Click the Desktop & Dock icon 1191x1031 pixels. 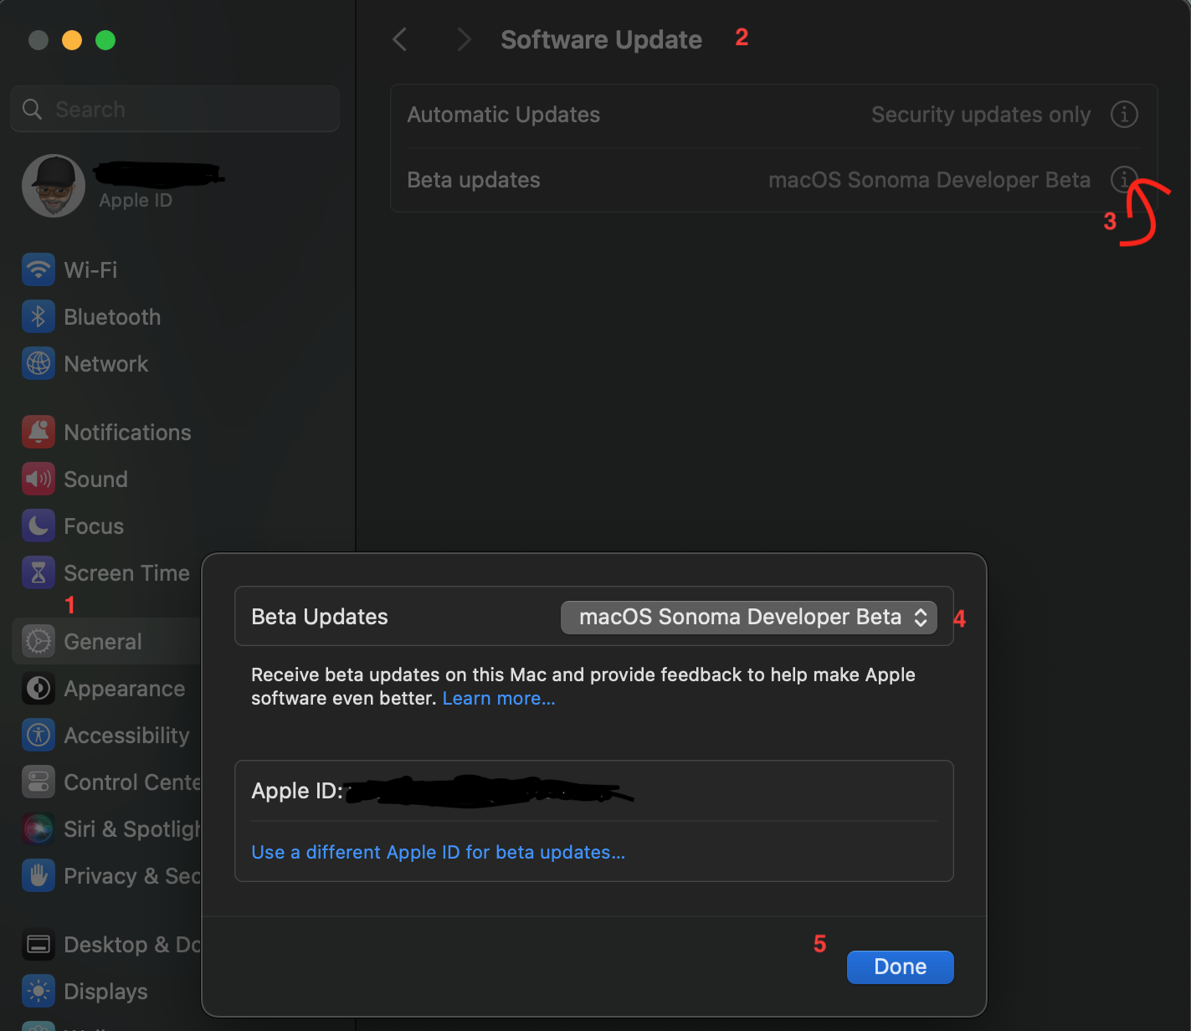39,944
